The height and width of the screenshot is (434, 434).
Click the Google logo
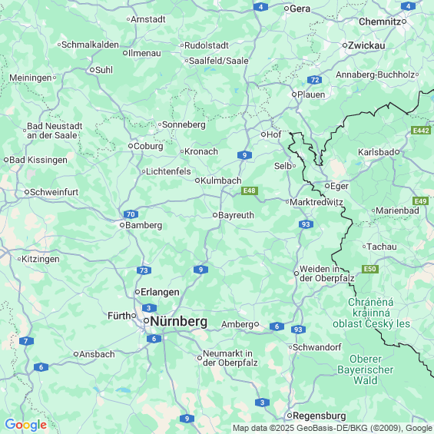(26, 425)
